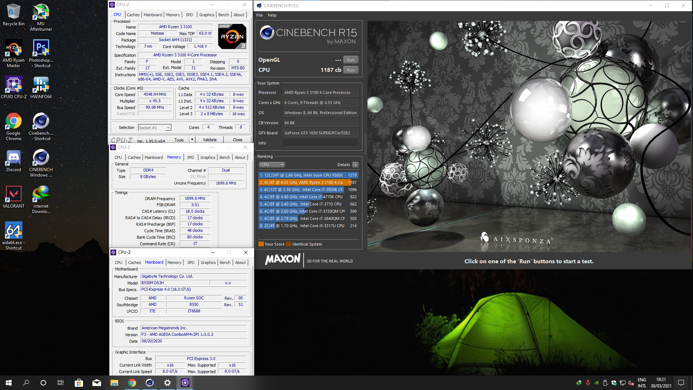Open Bench tab in the CPU-Z processor window
The width and height of the screenshot is (693, 390).
point(224,15)
